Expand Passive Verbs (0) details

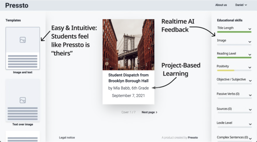[250, 95]
